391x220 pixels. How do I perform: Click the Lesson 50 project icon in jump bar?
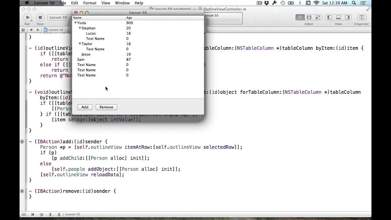(x=46, y=30)
